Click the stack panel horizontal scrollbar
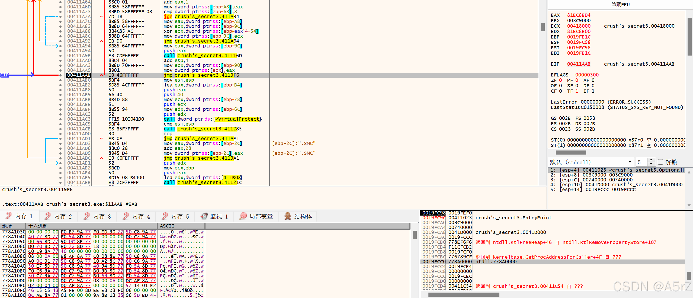This screenshot has width=693, height=298. (464, 294)
